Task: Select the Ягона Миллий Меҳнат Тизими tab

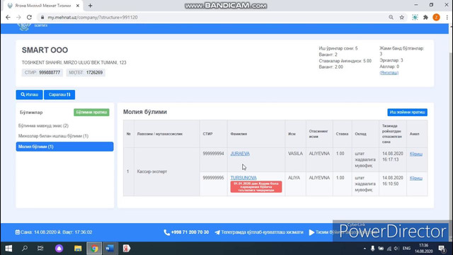Action: (42, 6)
